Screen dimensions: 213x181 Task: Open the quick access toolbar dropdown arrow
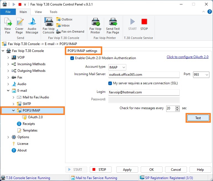pyautogui.click(x=25, y=5)
